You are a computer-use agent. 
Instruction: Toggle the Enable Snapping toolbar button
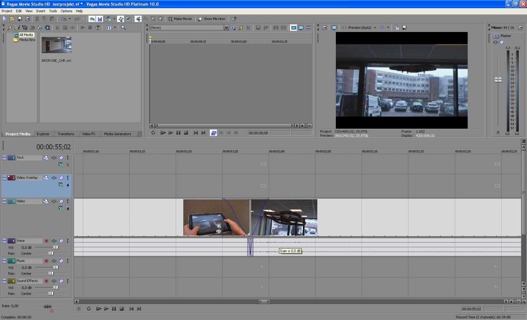(x=92, y=19)
